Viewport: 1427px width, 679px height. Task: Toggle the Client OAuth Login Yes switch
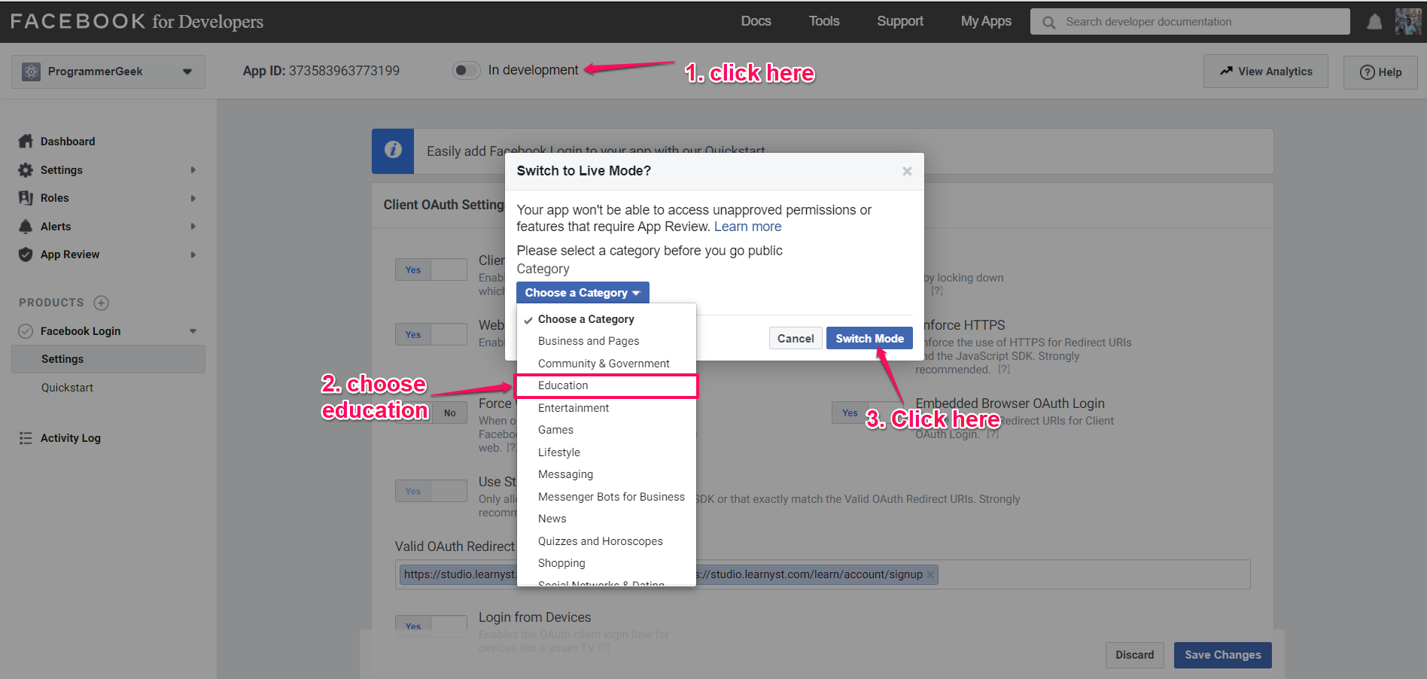431,269
